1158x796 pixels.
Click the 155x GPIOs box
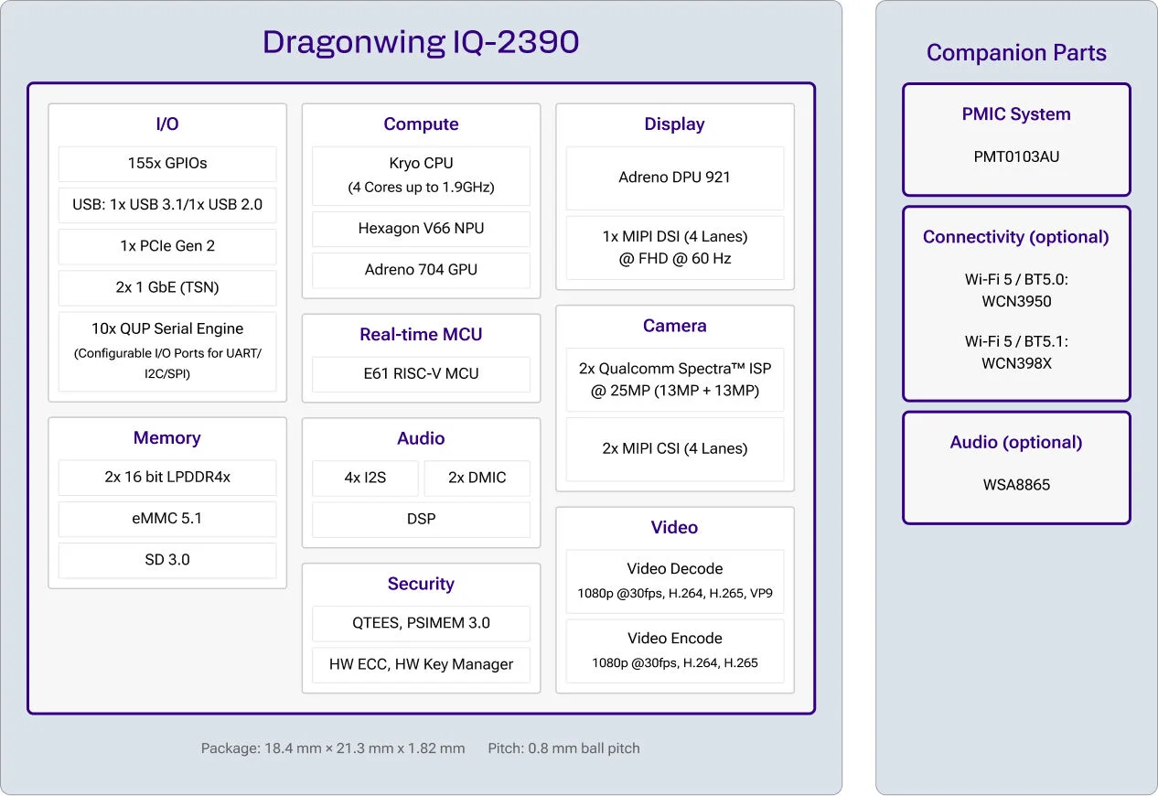click(167, 164)
